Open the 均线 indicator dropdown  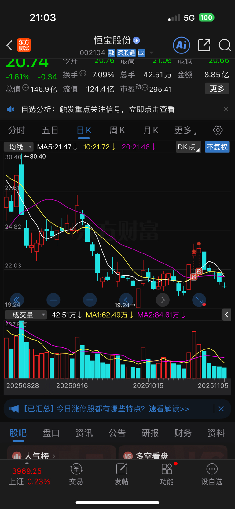pyautogui.click(x=19, y=147)
